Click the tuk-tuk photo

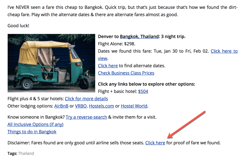tap(51, 63)
